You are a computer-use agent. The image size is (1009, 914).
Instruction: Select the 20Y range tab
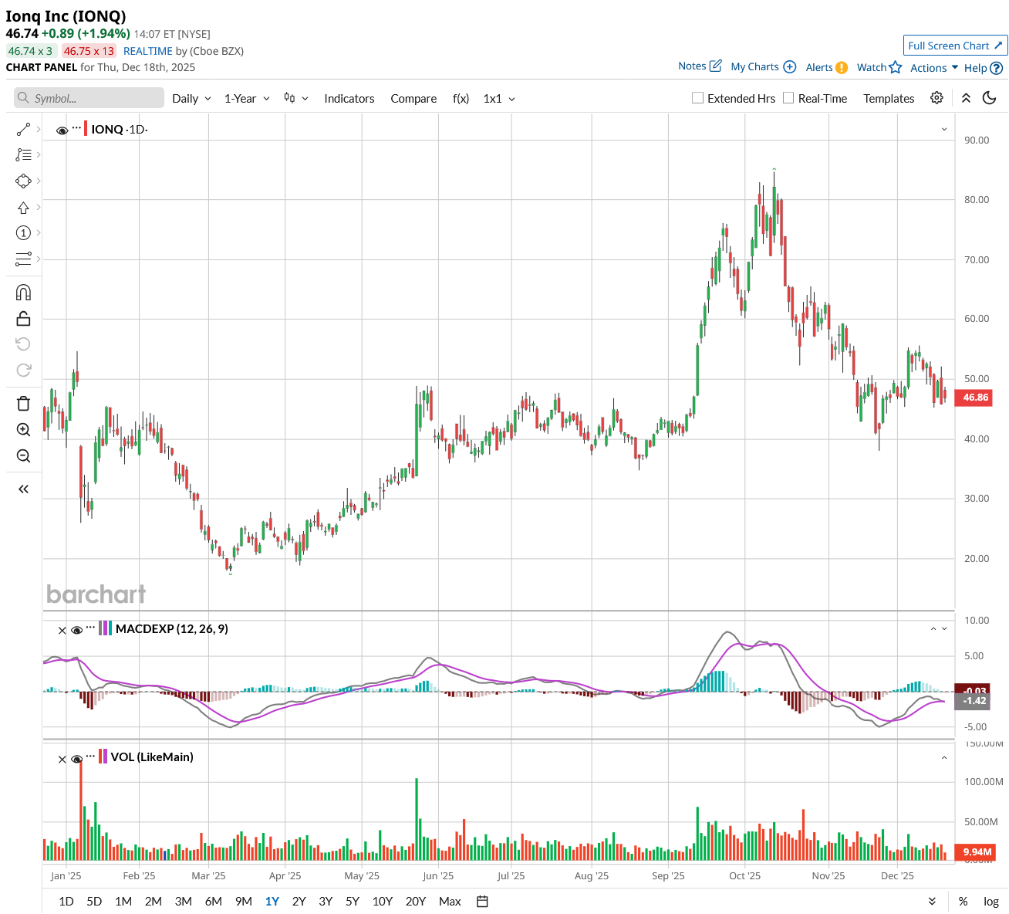(x=416, y=901)
